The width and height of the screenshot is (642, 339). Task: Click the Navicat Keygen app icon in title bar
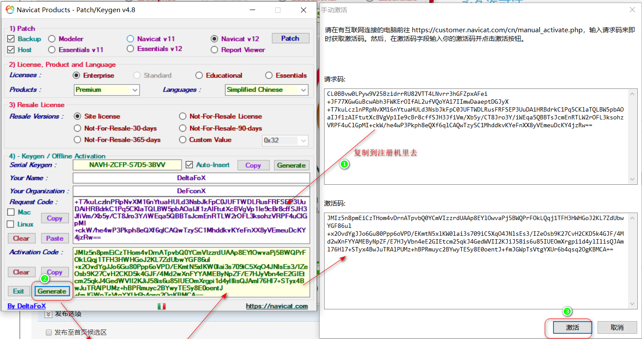point(10,10)
